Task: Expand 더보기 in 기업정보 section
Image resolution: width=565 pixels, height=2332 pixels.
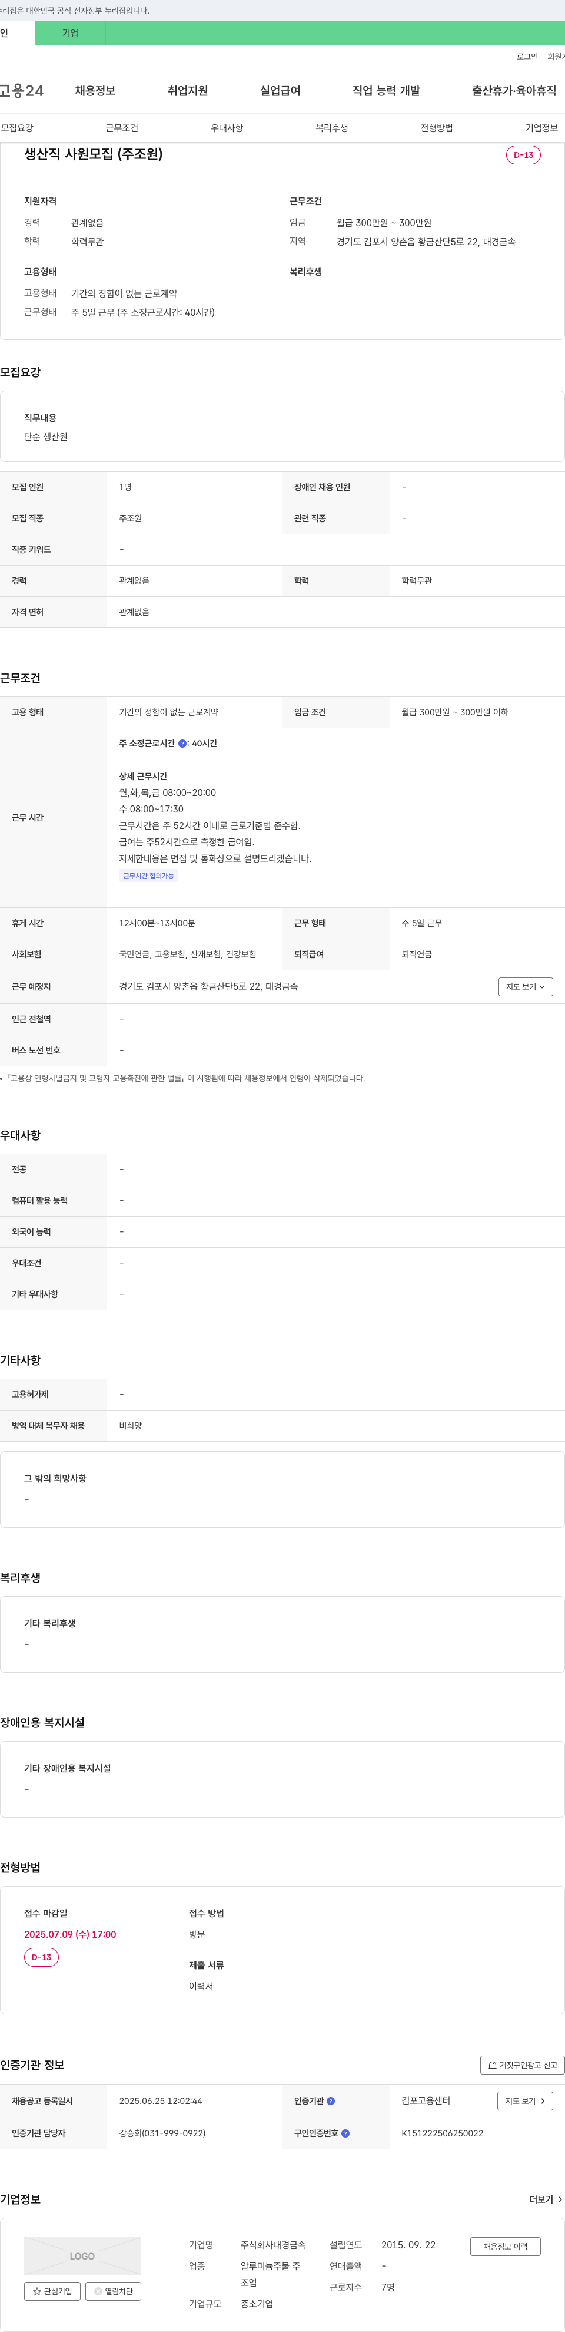Action: pyautogui.click(x=546, y=2199)
